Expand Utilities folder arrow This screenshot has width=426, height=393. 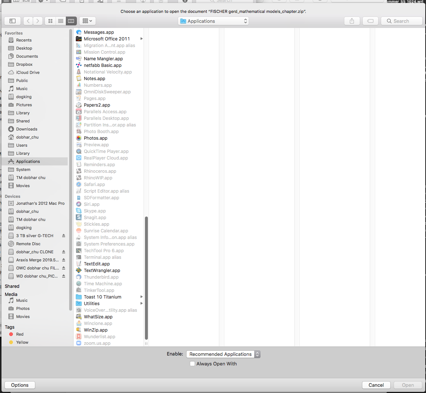(x=141, y=303)
